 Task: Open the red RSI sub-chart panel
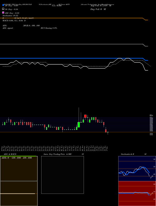click(137, 194)
